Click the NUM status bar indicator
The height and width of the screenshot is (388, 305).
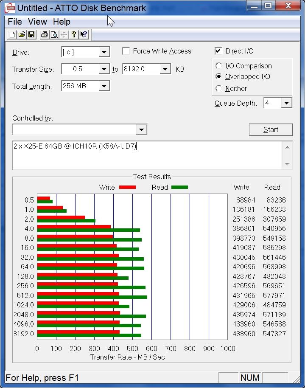pyautogui.click(x=250, y=378)
